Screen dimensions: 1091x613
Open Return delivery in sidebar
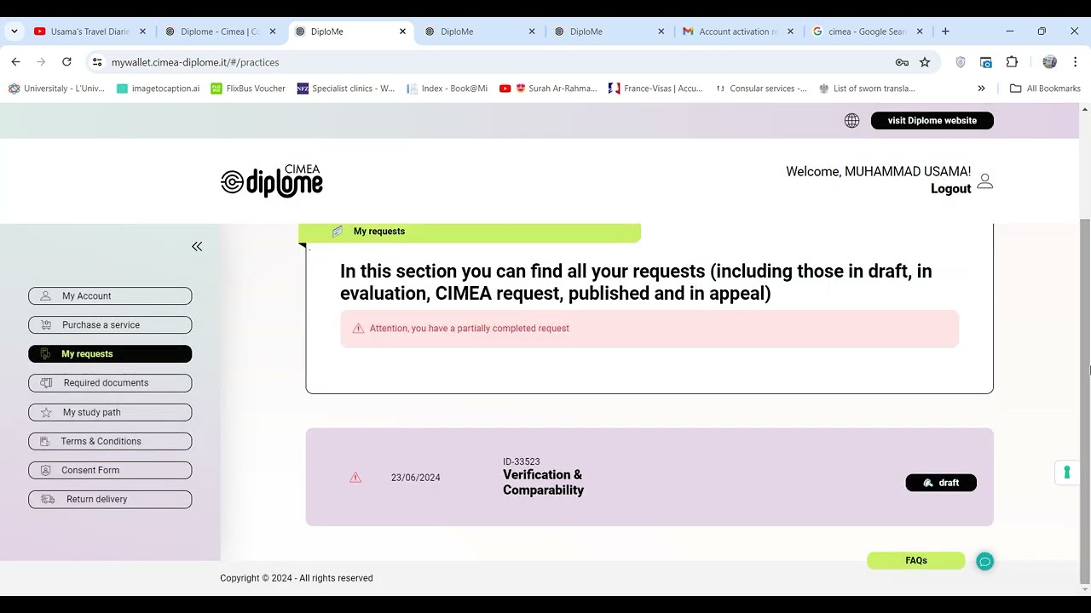[x=110, y=499]
